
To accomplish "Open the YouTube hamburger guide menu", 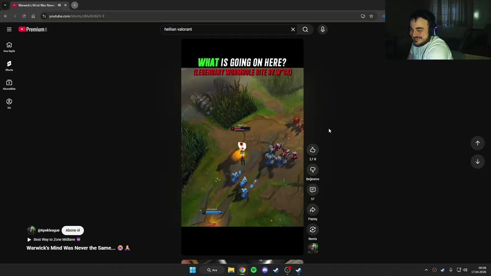I will coord(9,29).
